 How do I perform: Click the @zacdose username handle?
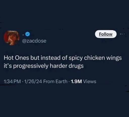coord(34,41)
